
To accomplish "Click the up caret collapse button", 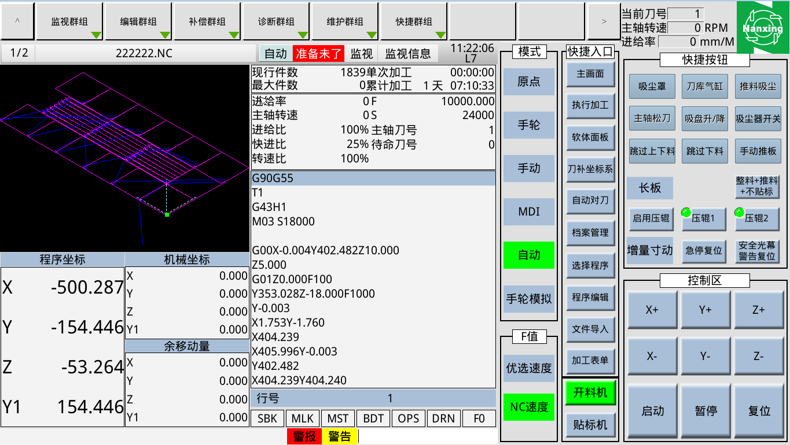I will click(17, 21).
